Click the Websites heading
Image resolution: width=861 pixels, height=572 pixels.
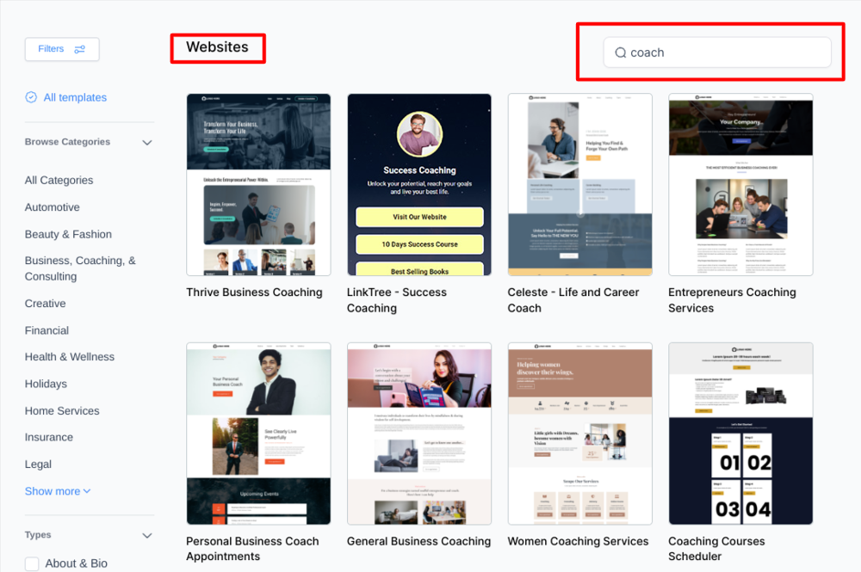click(x=218, y=47)
